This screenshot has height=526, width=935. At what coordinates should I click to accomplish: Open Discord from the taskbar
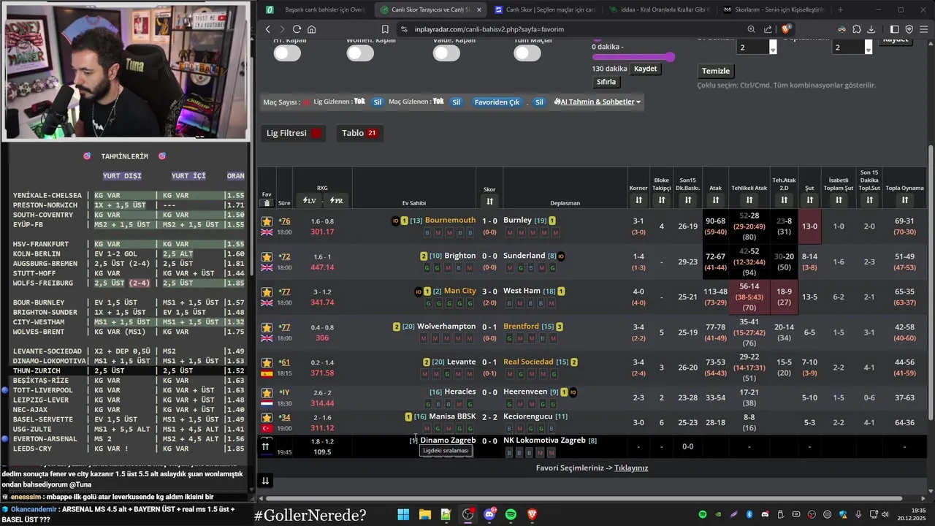tap(489, 514)
